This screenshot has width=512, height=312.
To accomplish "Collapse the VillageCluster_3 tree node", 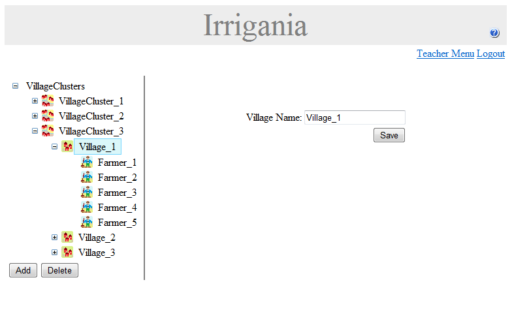I will tap(35, 131).
